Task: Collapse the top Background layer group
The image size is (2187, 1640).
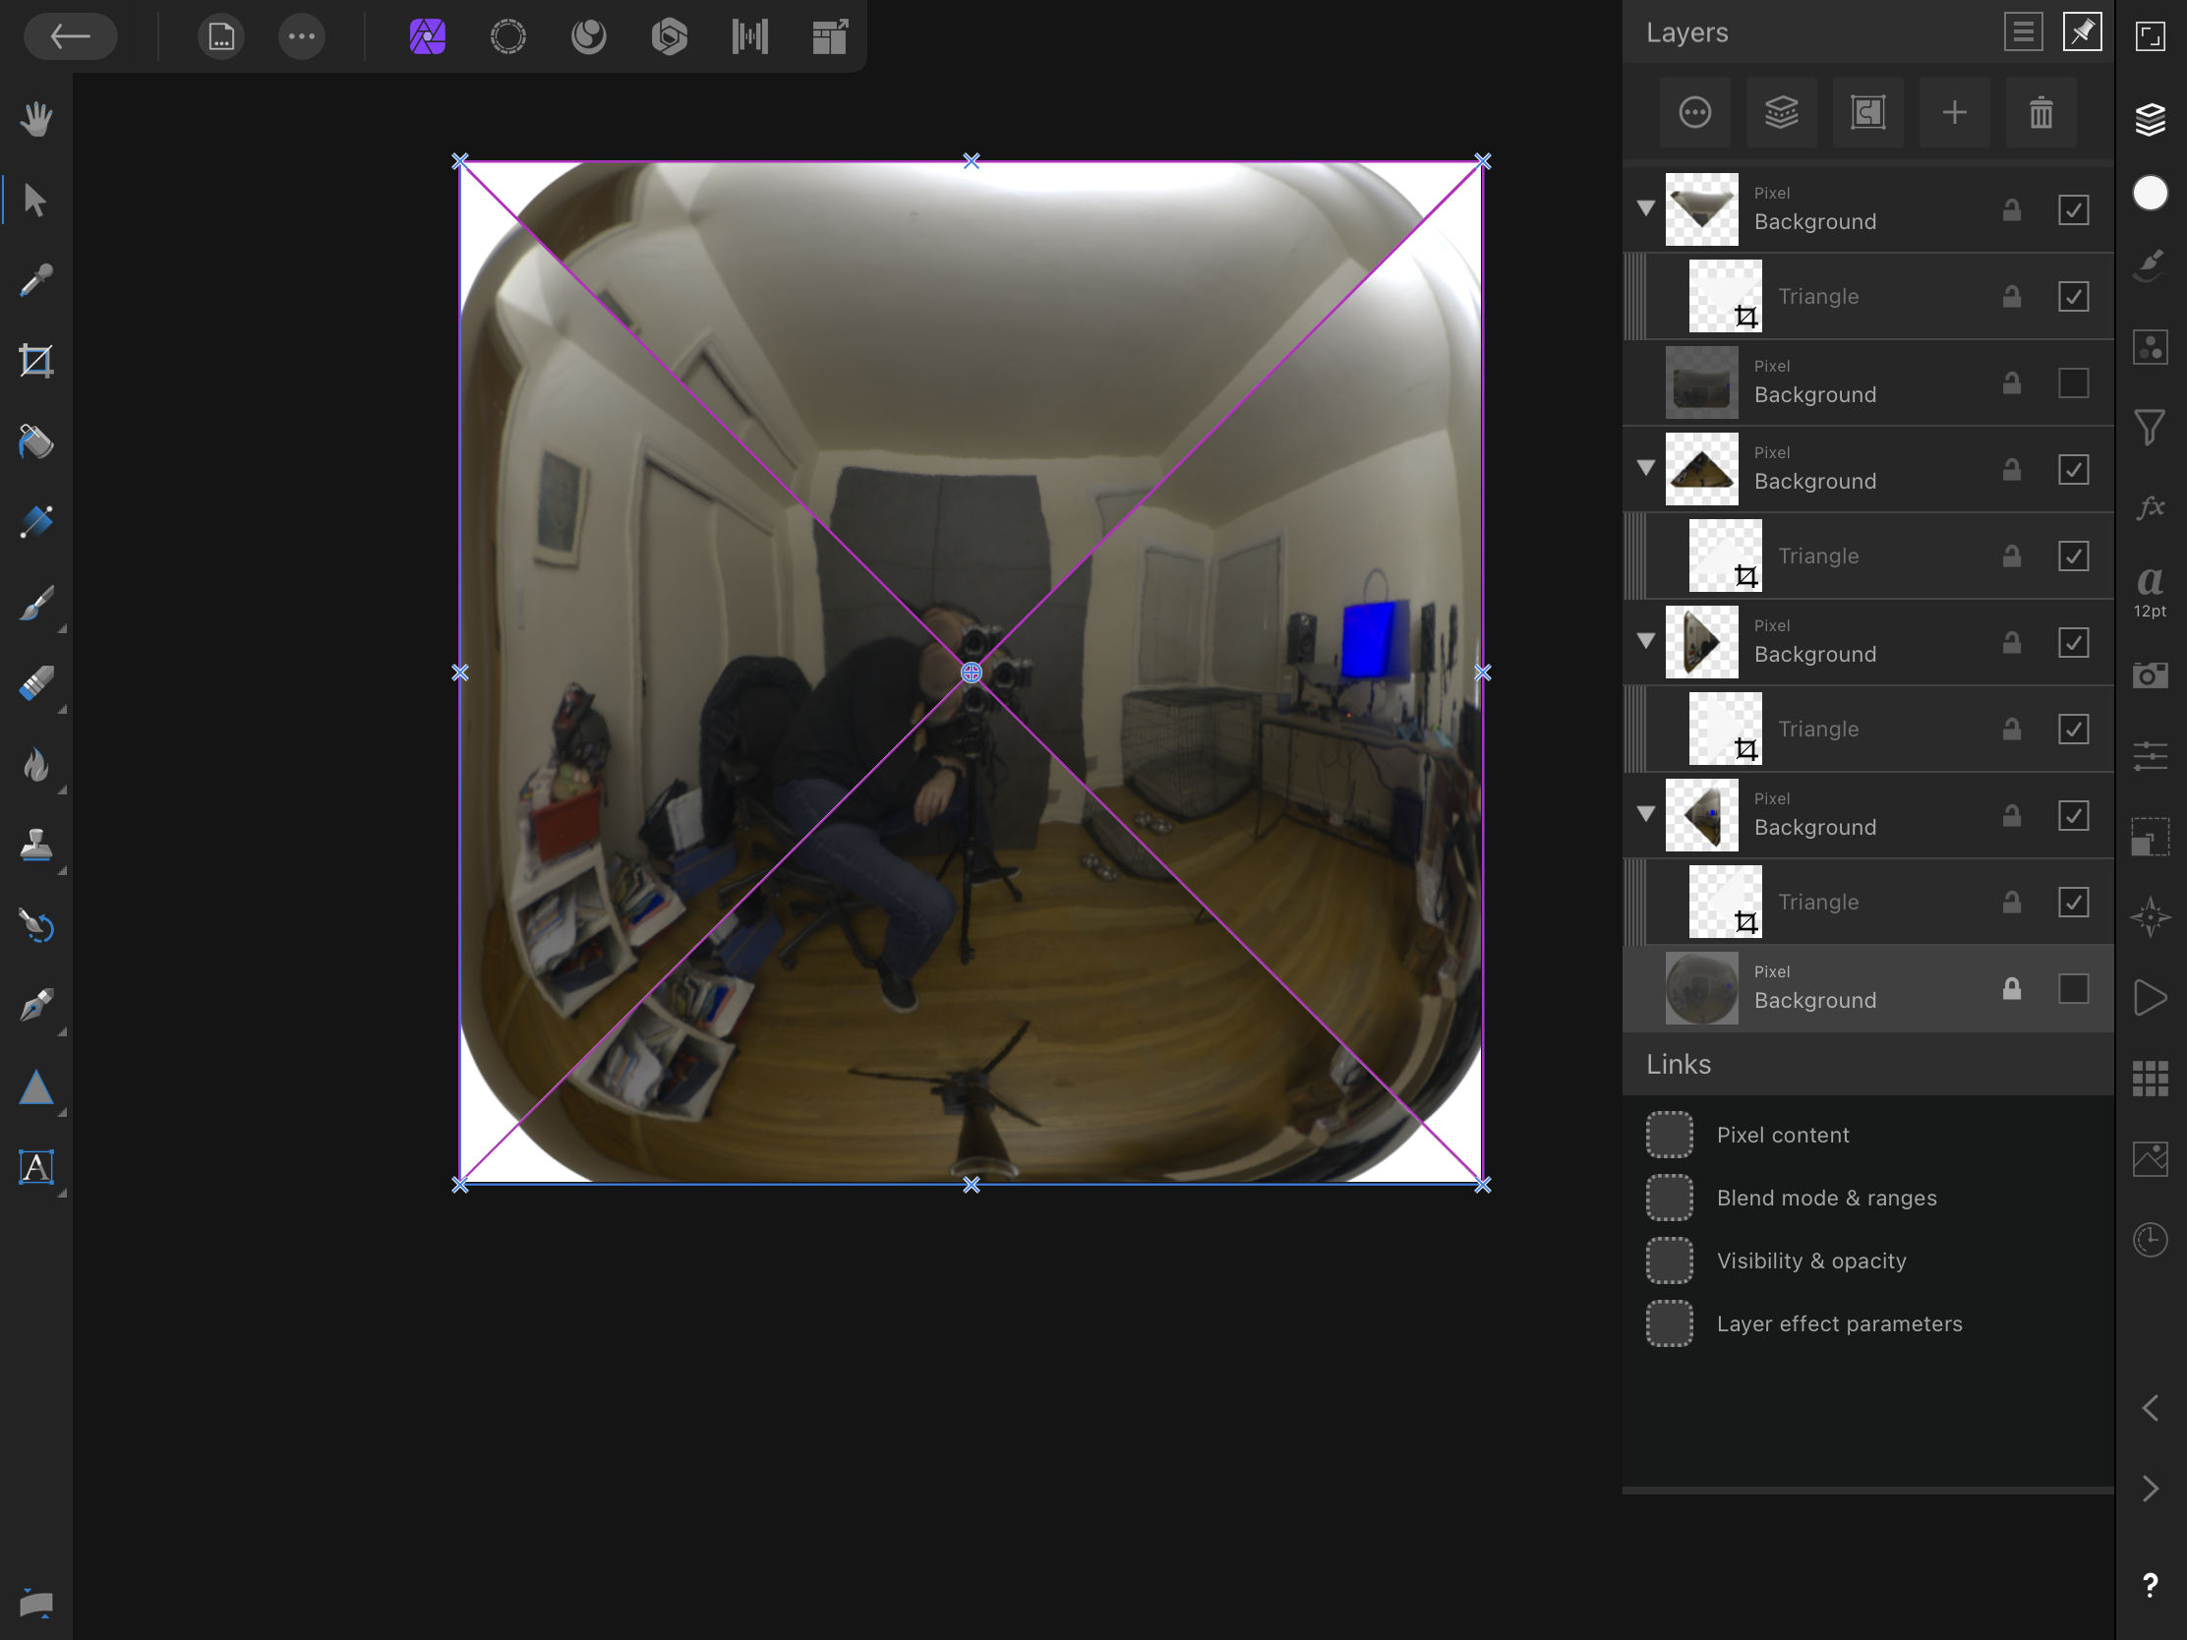Action: 1644,209
